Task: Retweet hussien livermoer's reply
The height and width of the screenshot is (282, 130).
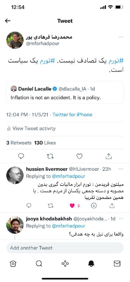Action: point(51,206)
